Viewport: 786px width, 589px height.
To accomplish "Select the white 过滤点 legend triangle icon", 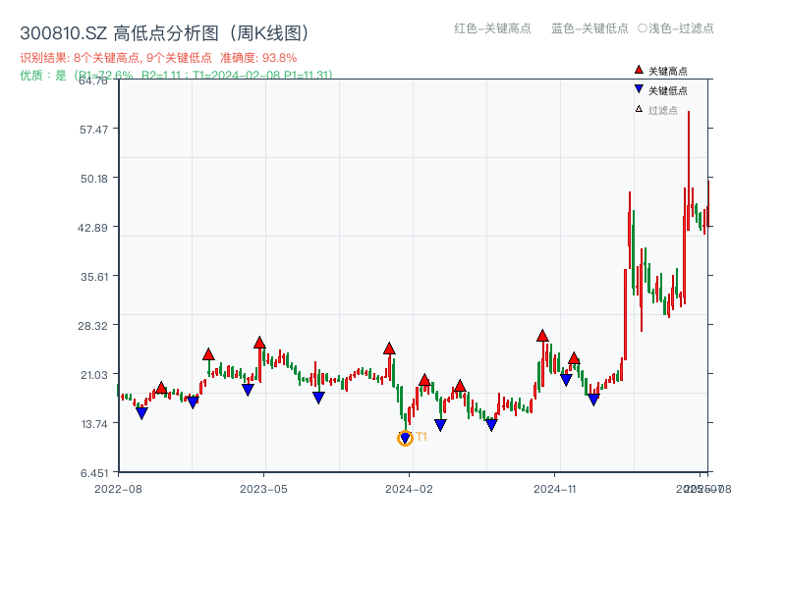I will click(x=637, y=106).
